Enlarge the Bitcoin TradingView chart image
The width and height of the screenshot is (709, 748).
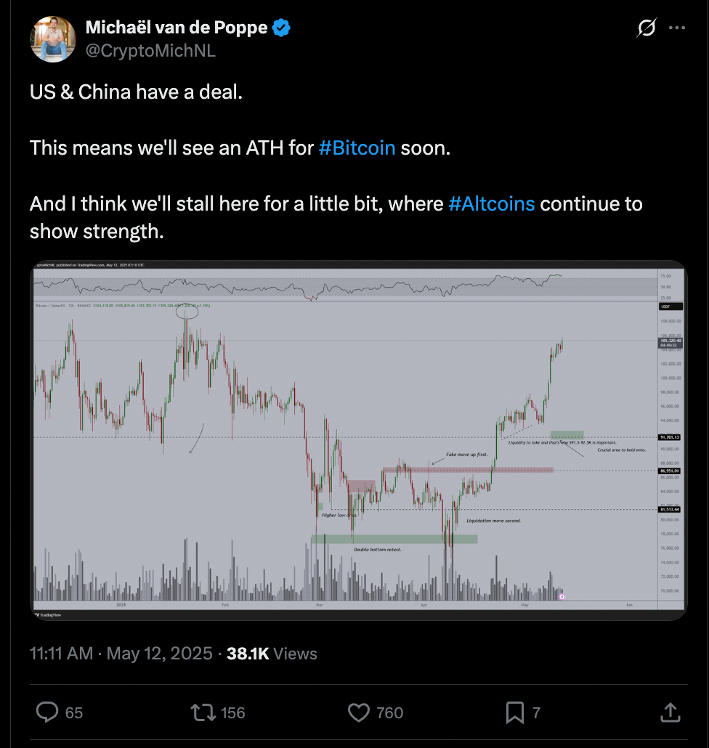click(x=358, y=440)
